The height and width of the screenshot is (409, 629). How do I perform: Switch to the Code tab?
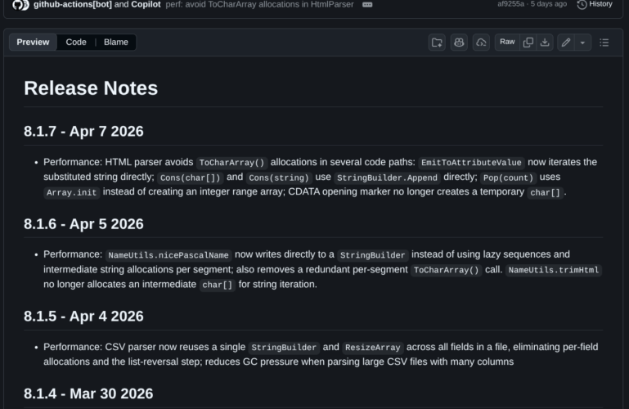(x=76, y=43)
